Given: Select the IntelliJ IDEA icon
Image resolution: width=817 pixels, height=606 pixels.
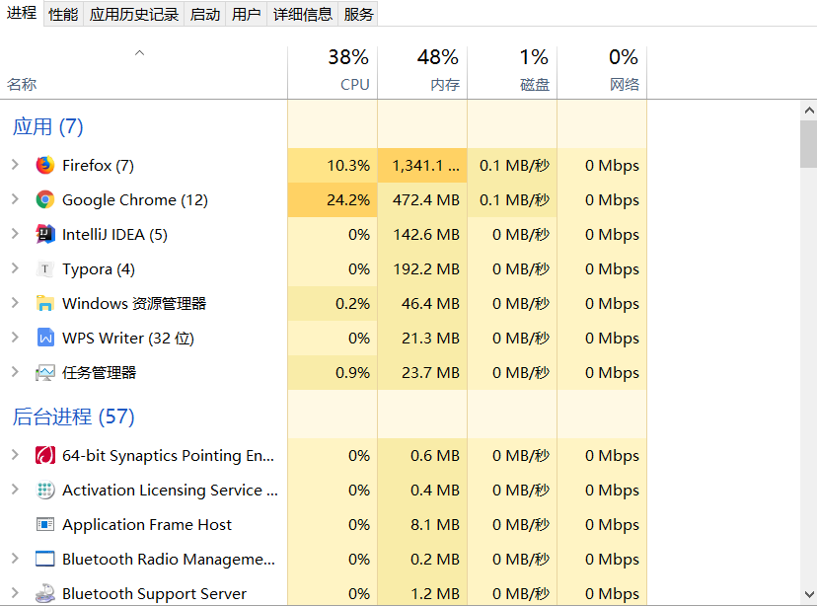Looking at the screenshot, I should pos(44,235).
